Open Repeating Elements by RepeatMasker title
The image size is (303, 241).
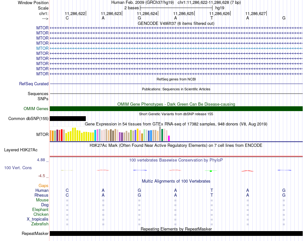(x=176, y=229)
